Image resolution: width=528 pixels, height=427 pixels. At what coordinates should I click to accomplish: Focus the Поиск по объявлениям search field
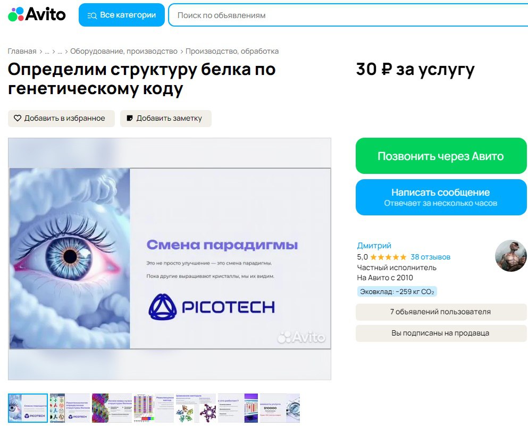pos(348,15)
